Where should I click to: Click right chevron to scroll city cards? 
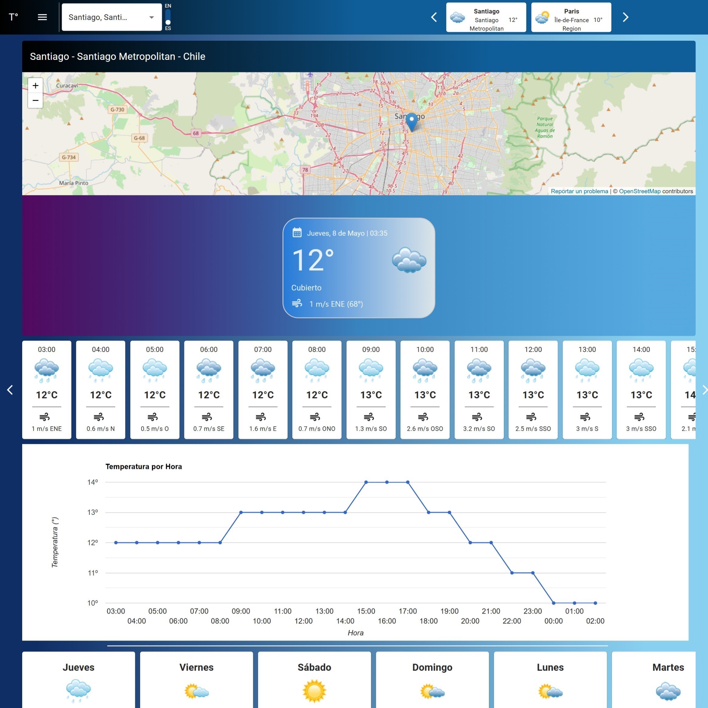626,17
